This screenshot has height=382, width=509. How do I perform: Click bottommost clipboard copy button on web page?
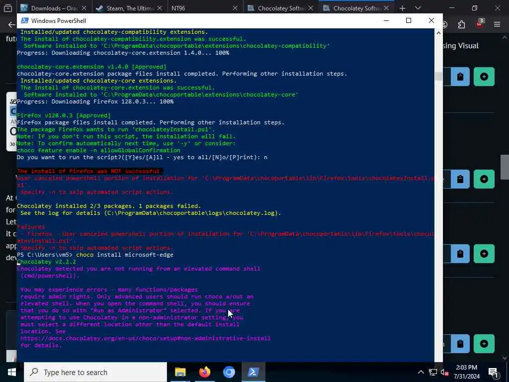460,344
